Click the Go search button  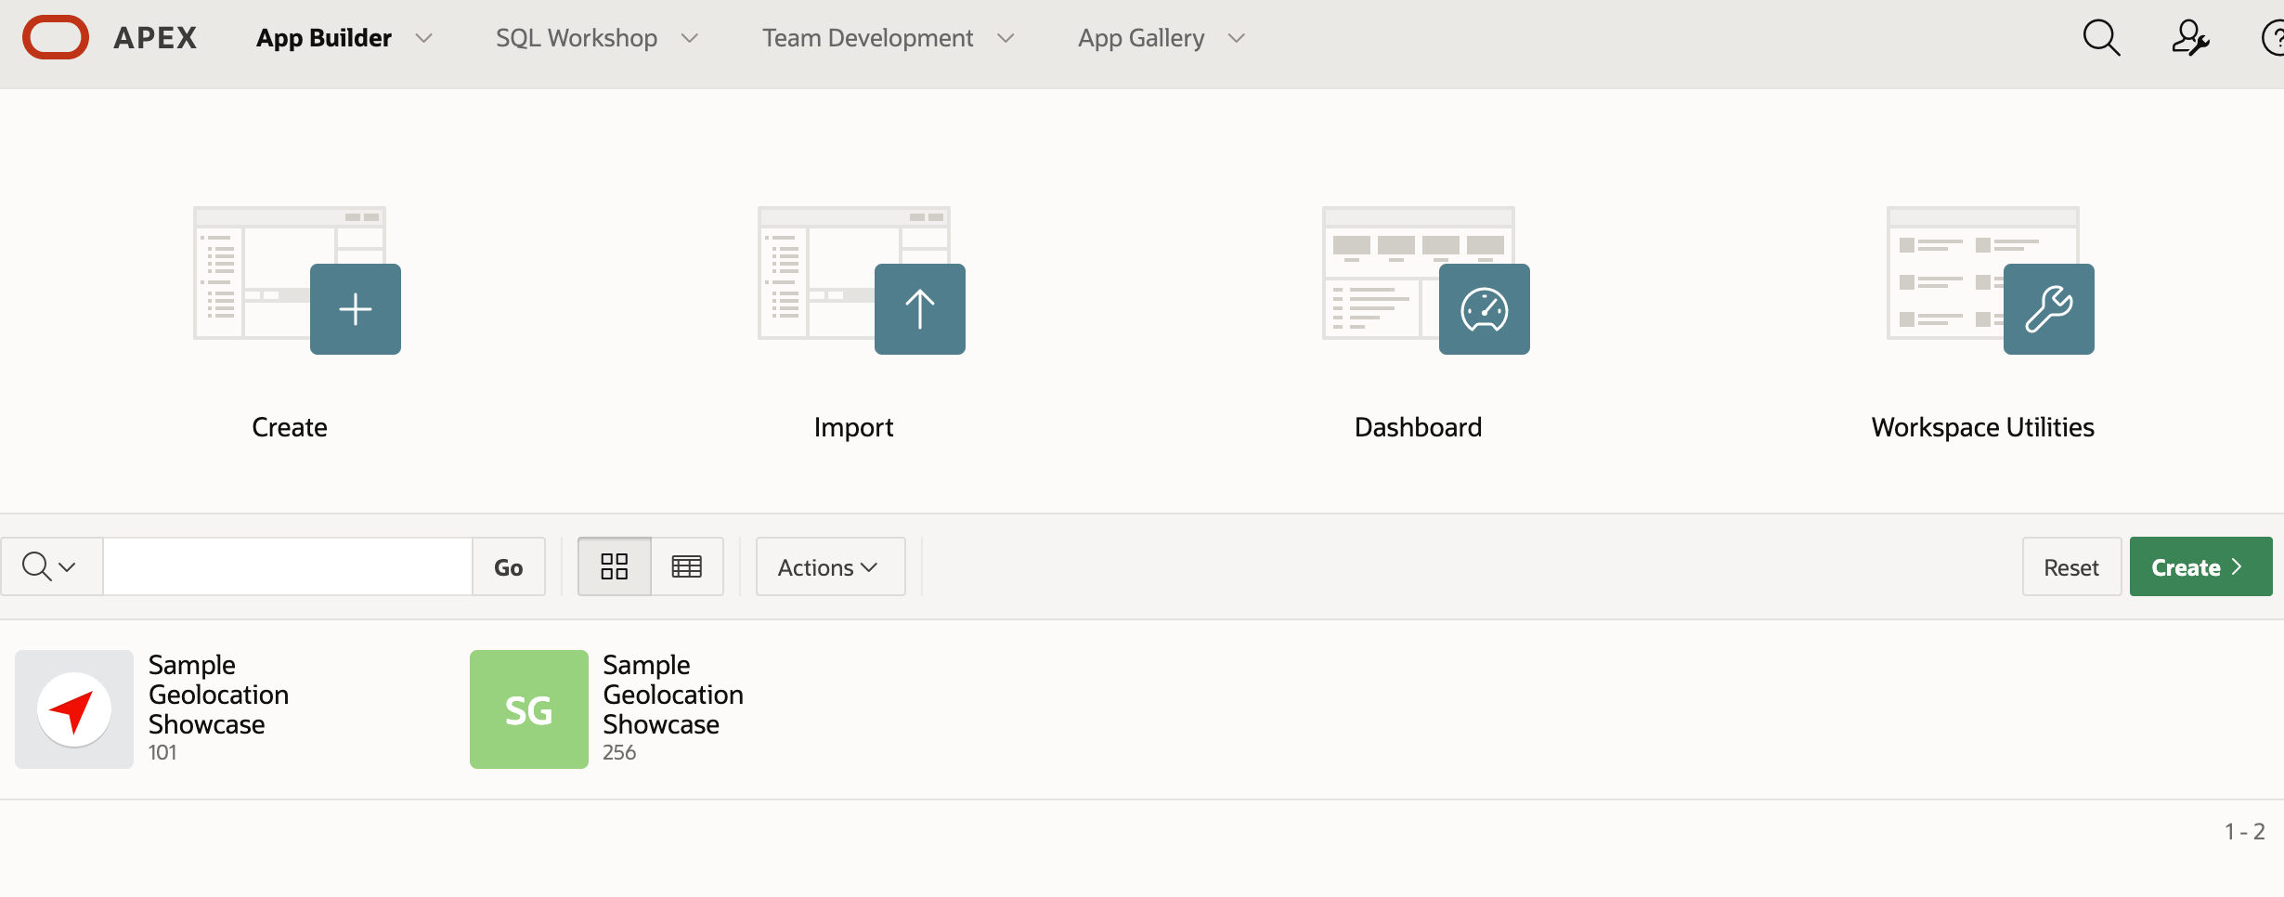[508, 566]
